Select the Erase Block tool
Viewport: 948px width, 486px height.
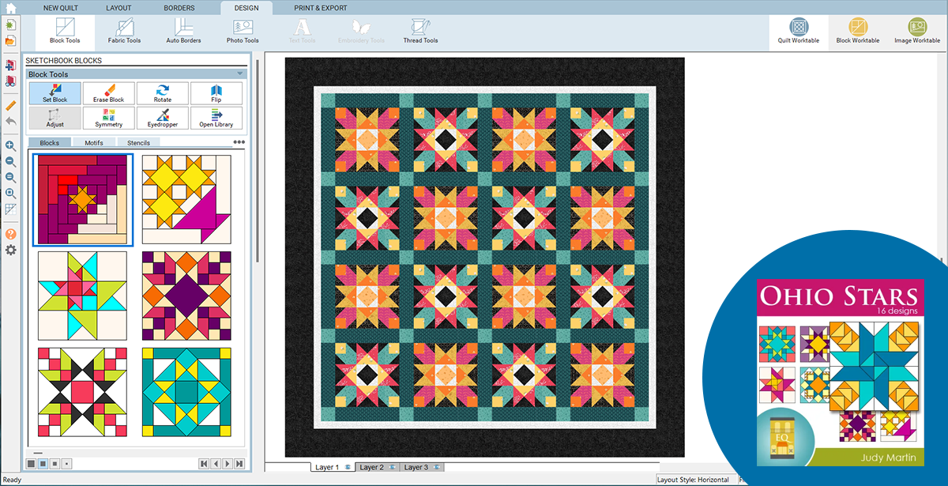(109, 93)
